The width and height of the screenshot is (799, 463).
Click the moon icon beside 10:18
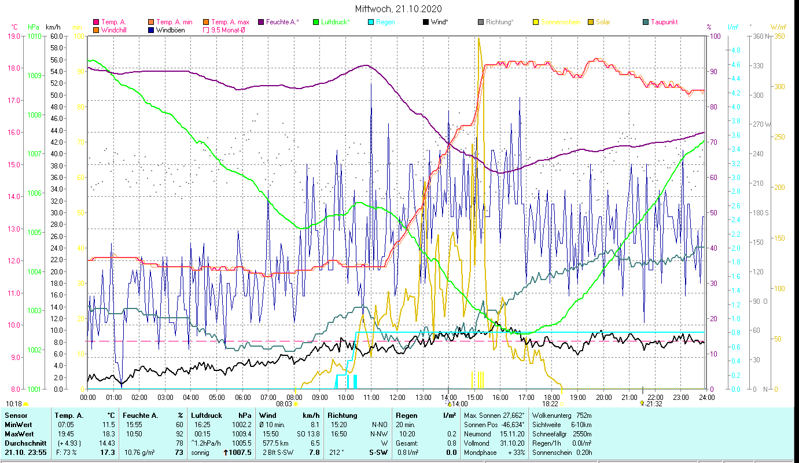25,403
